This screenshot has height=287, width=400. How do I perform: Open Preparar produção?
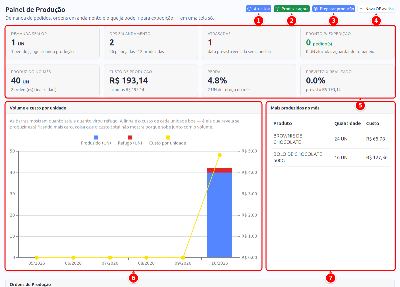333,9
